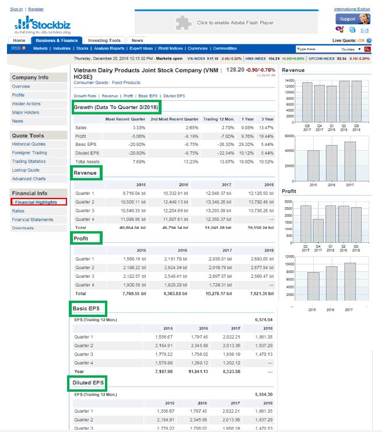Click the annual Revenue bar chart

[x=331, y=157]
